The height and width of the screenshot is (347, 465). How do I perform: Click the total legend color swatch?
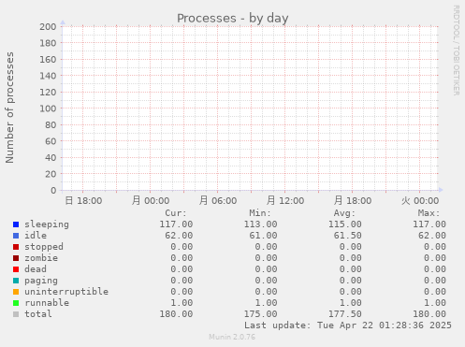pos(16,314)
